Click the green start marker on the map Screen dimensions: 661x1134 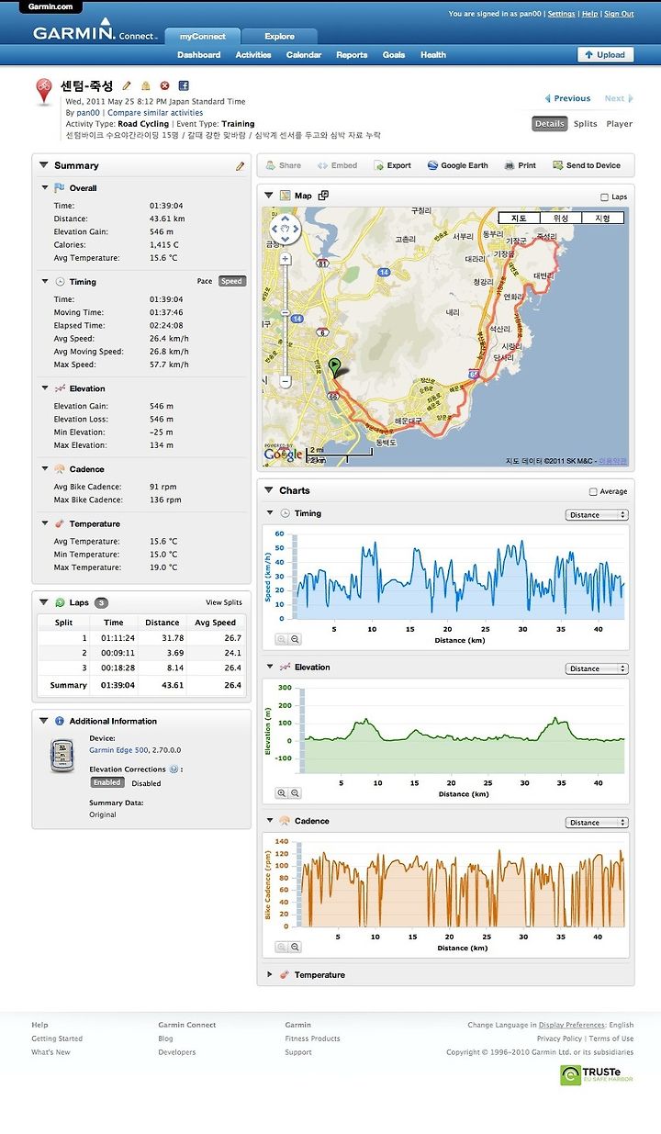(x=335, y=366)
